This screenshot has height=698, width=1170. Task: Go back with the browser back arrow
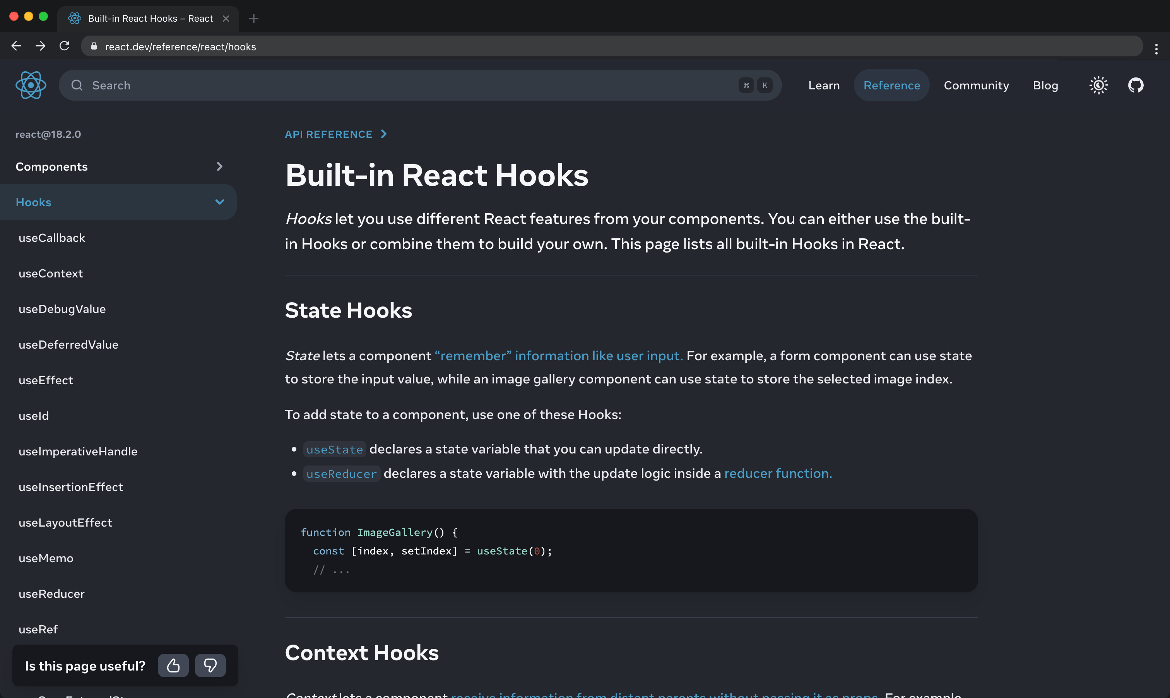16,46
